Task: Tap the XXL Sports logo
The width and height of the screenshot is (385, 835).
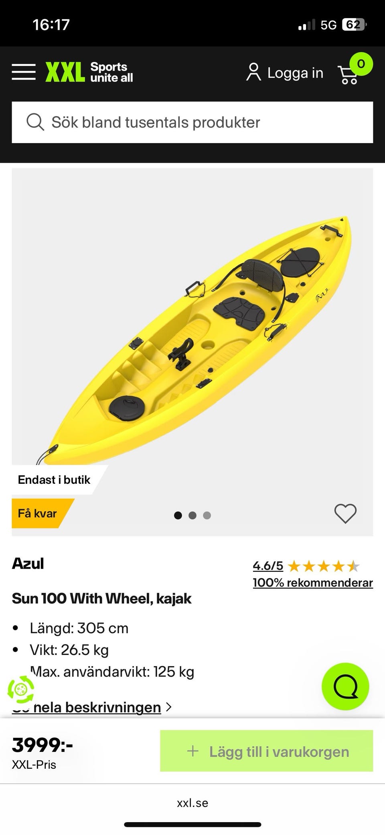Action: (x=89, y=72)
